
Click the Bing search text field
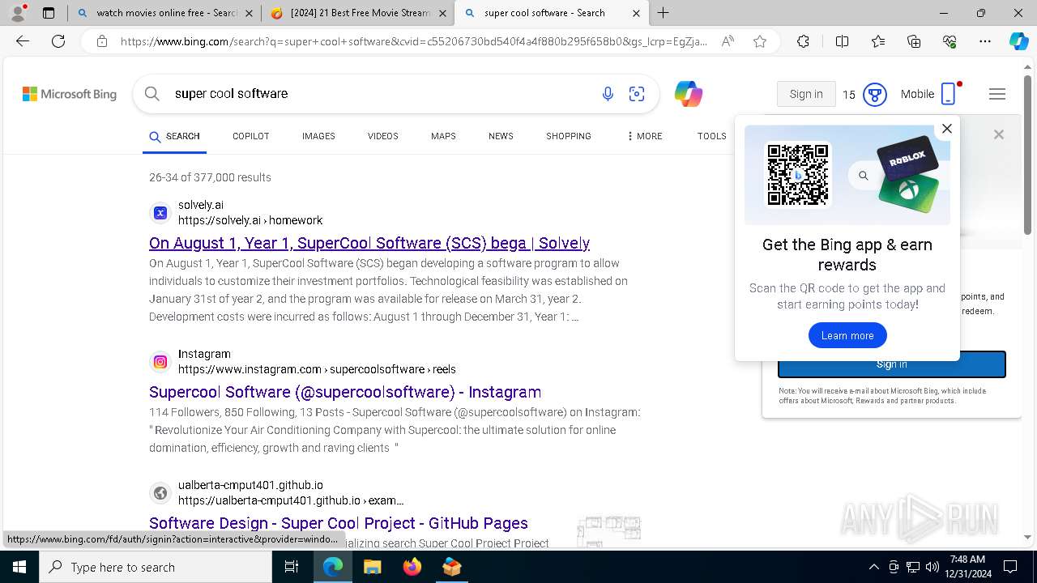click(381, 94)
